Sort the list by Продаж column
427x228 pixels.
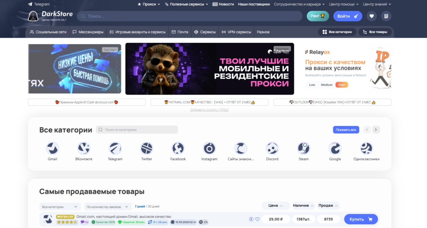(x=328, y=205)
